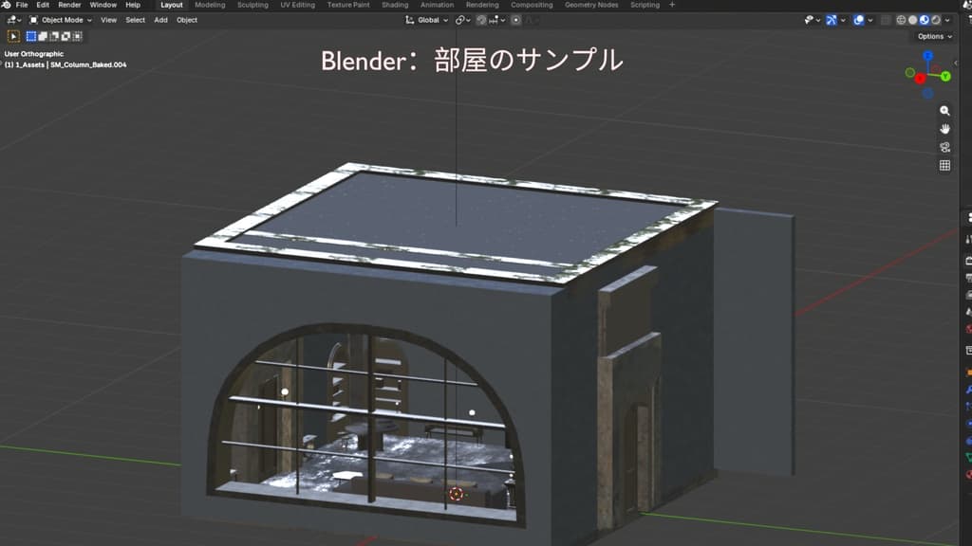Expand the sidebar with small arrow

pos(956,63)
